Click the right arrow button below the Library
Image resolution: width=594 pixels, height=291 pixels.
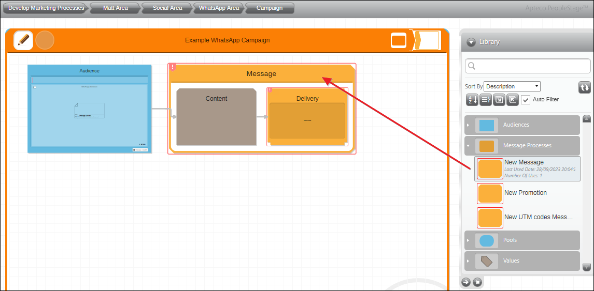point(466,282)
